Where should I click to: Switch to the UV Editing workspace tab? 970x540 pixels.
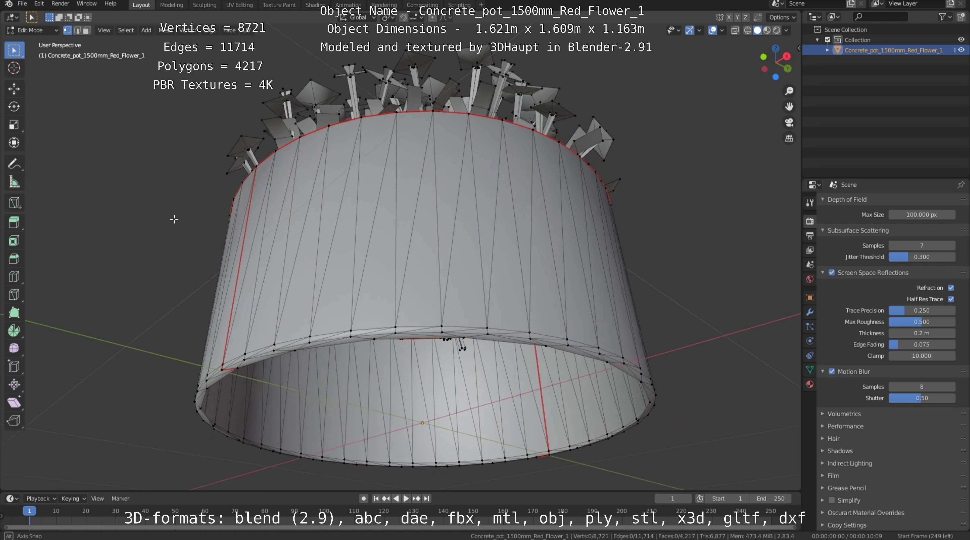[x=239, y=5]
